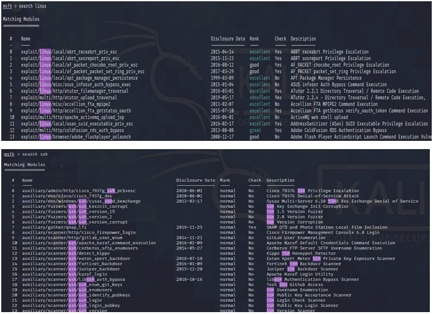
Task: Click 'Disclosure Date' header in linux results
Action: click(228, 39)
